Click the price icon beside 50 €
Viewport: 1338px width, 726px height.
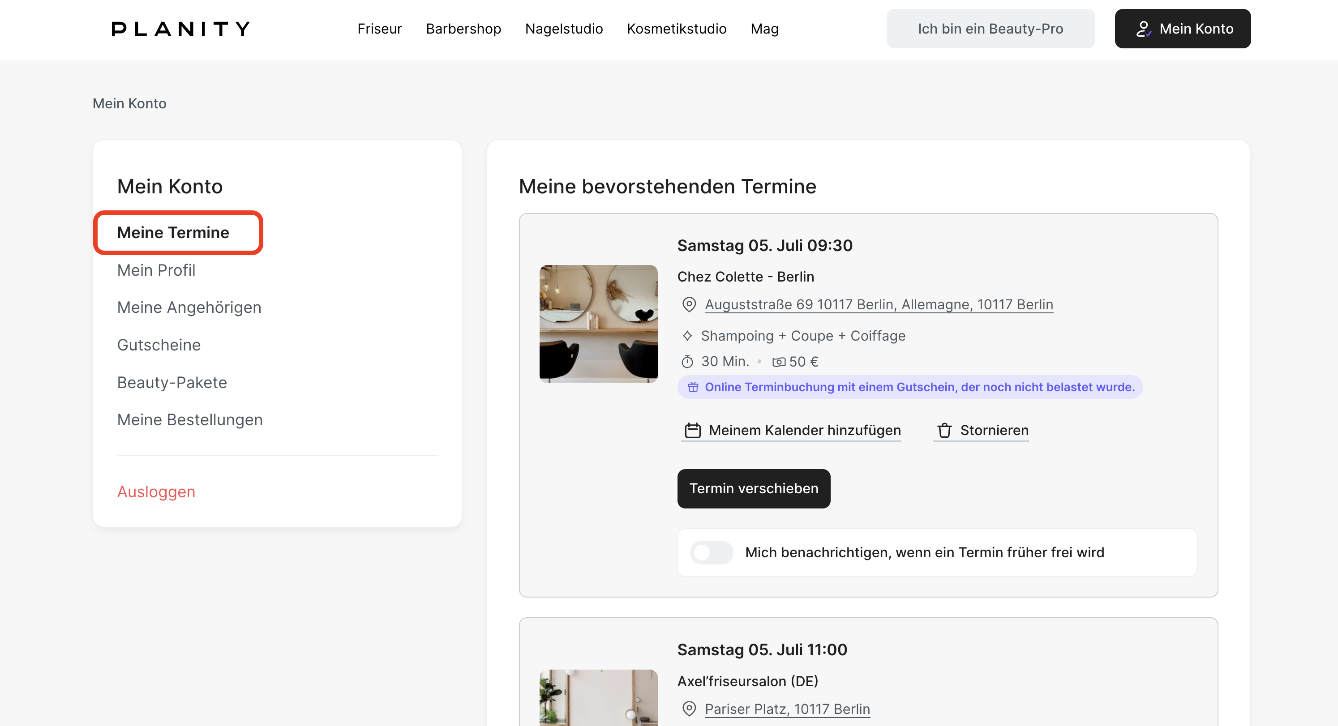(x=779, y=362)
